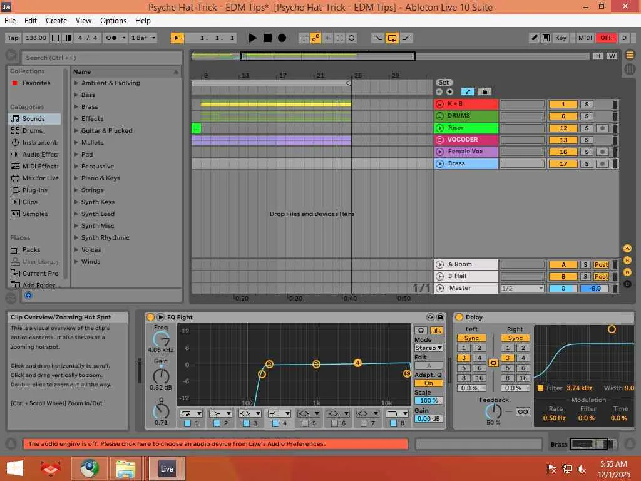This screenshot has width=641, height=481.
Task: Open the Create menu
Action: point(56,21)
